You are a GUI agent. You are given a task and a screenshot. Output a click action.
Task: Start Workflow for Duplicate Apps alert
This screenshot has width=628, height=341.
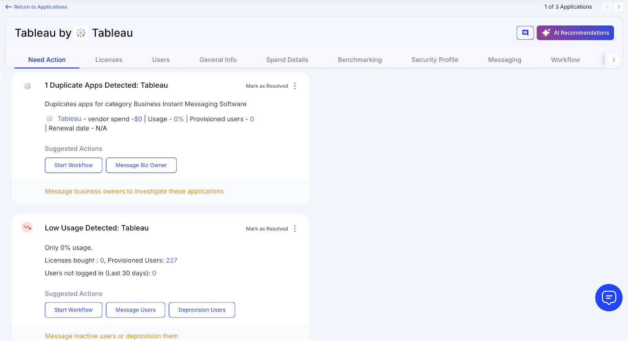point(73,165)
